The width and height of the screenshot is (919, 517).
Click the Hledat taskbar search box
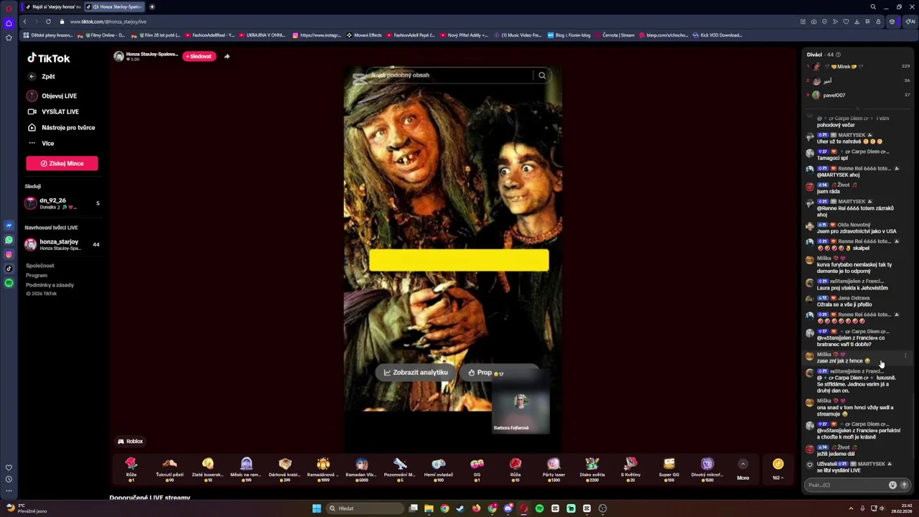coord(365,508)
